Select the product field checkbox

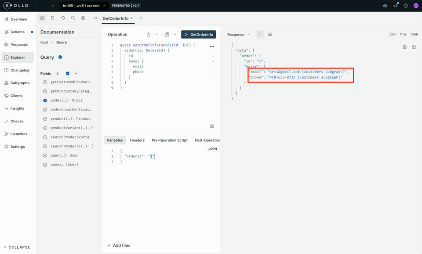point(45,118)
